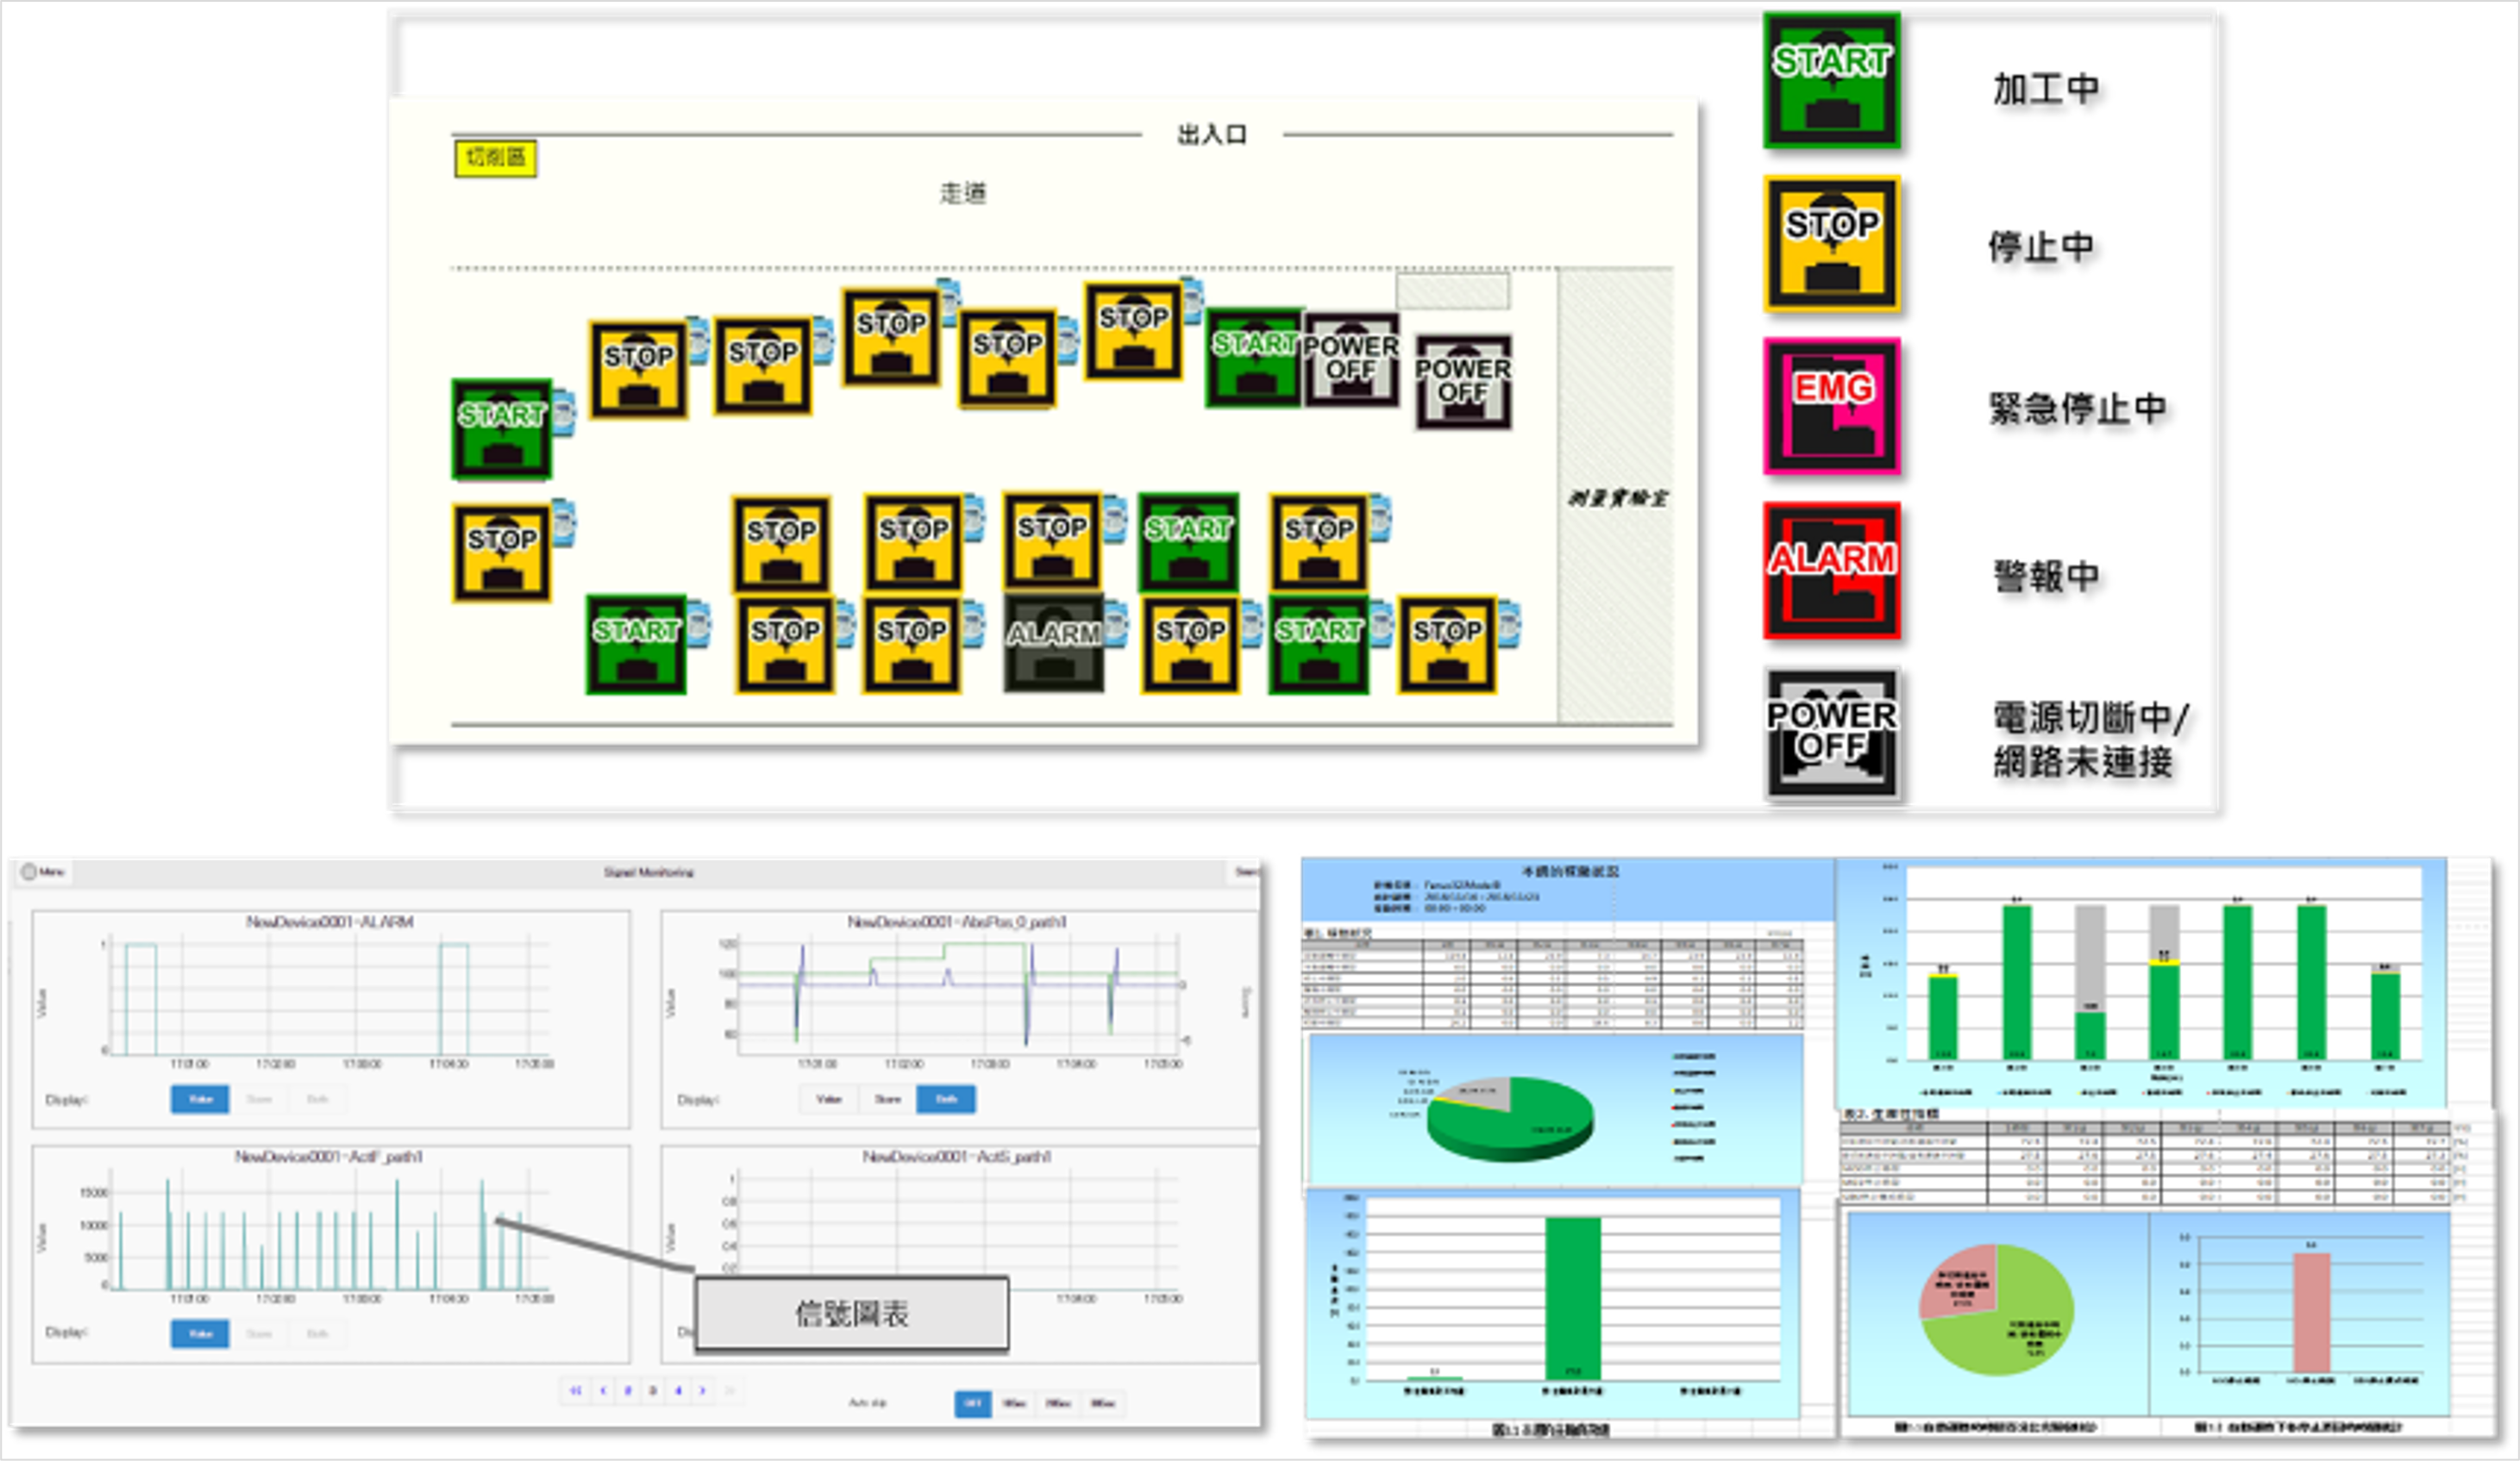This screenshot has width=2520, height=1461.
Task: Select Value display for the ActF_path1 chart
Action: click(x=200, y=1333)
